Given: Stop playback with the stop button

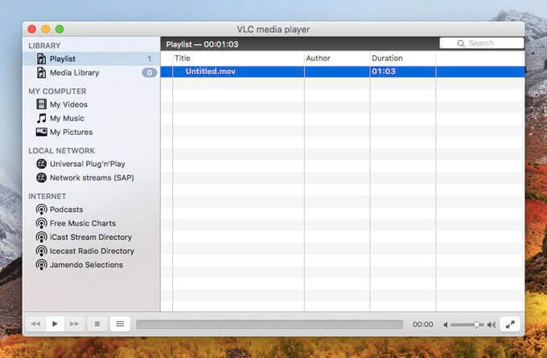Looking at the screenshot, I should click(x=97, y=323).
